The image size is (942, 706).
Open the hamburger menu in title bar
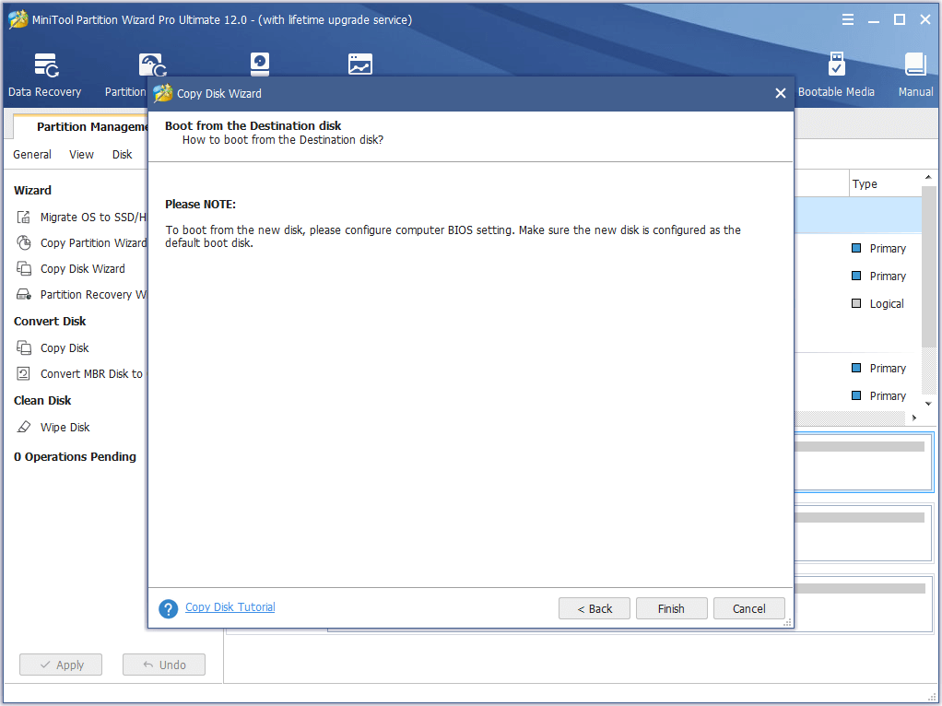click(848, 19)
